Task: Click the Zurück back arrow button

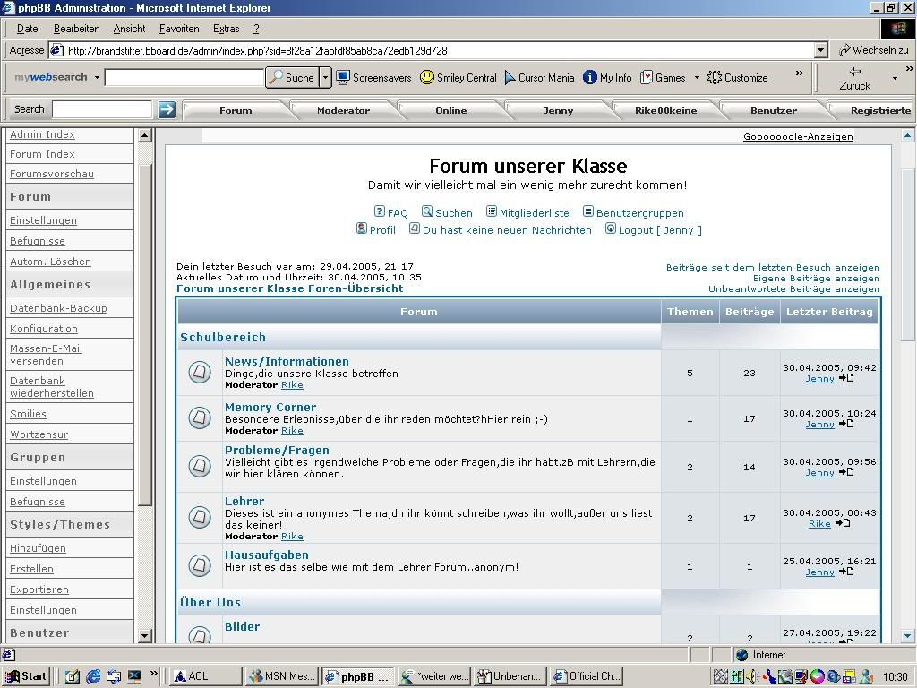Action: [855, 79]
